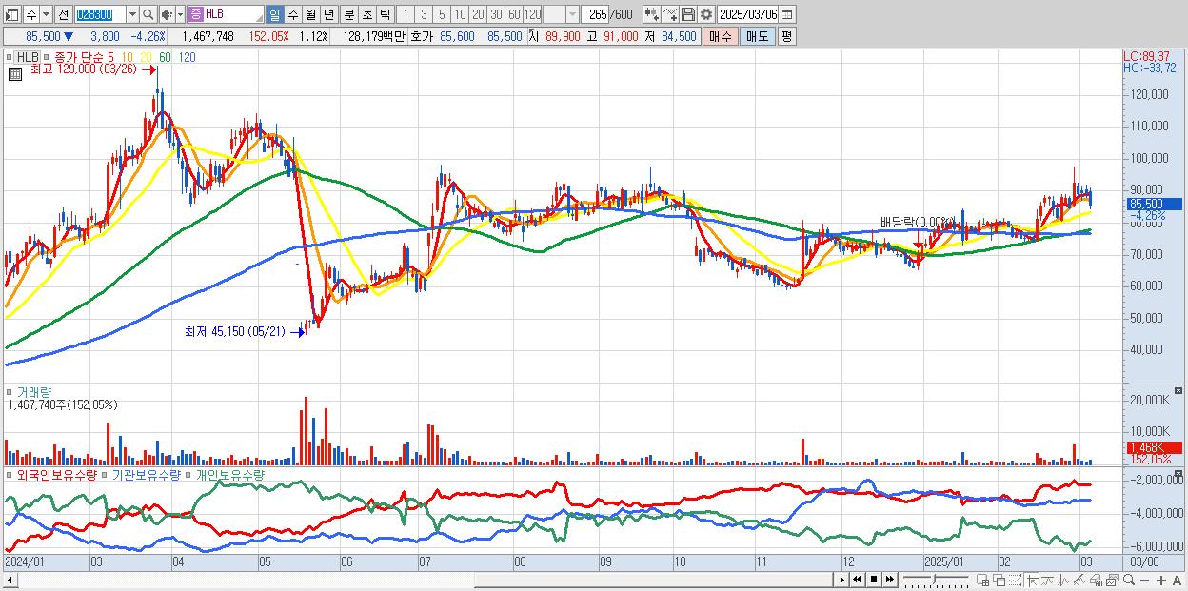The width and height of the screenshot is (1188, 591).
Task: Click the stop button in chart playback
Action: click(874, 580)
